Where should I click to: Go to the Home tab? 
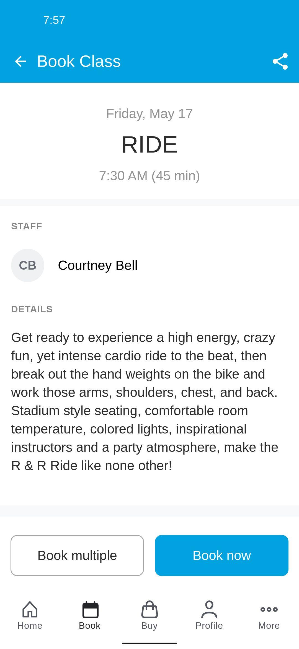(30, 615)
